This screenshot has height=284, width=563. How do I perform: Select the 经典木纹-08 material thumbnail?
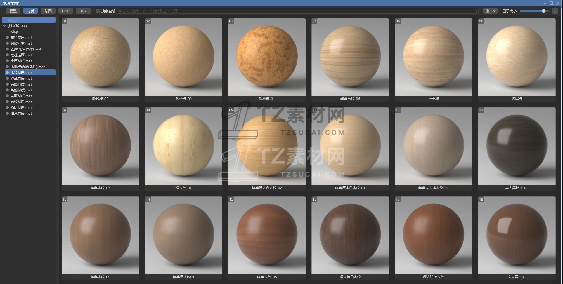pos(267,235)
